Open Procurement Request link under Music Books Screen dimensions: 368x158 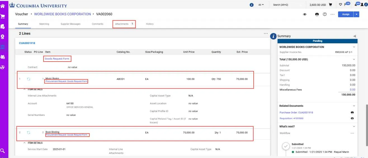67,81
